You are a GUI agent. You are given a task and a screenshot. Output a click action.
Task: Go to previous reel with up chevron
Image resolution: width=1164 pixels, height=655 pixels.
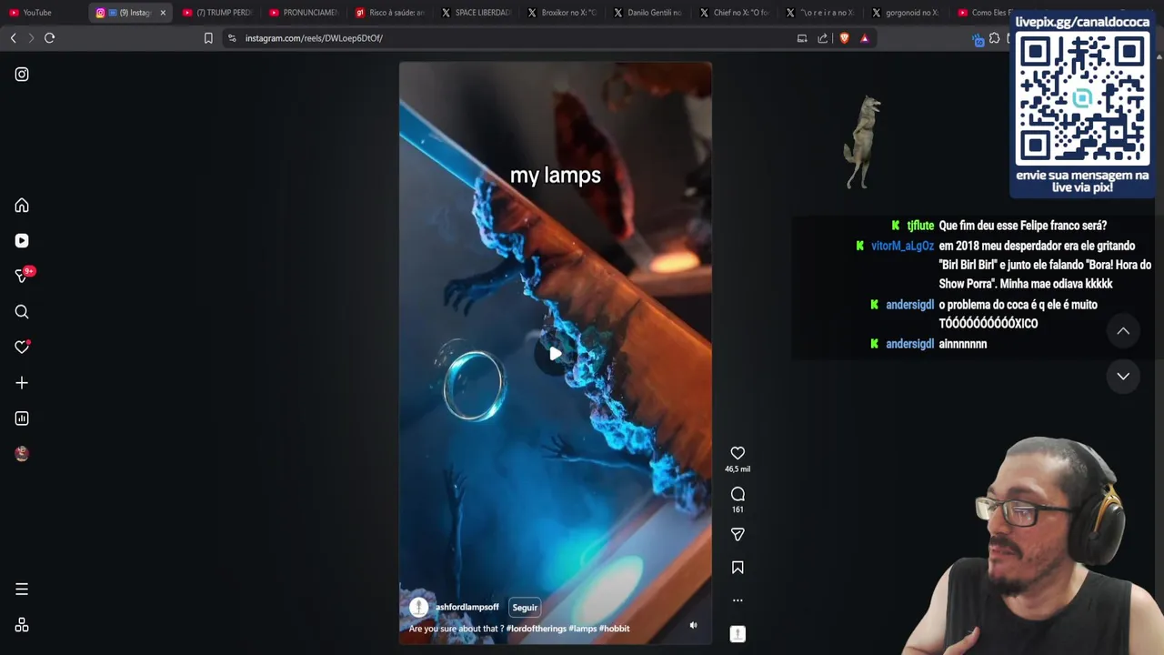(x=1123, y=331)
